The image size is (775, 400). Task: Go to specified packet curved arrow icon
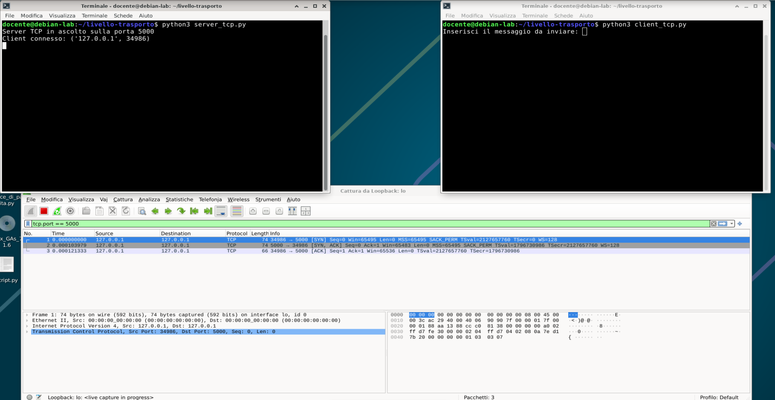(182, 211)
